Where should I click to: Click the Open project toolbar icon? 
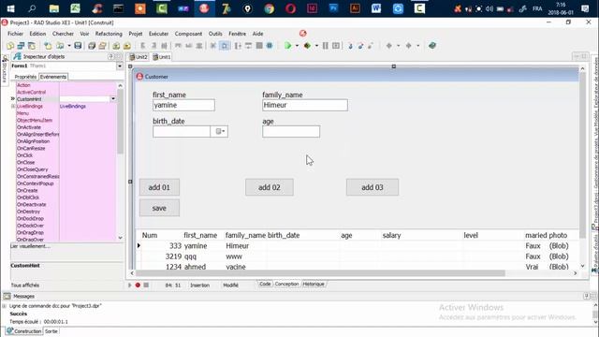pos(102,46)
